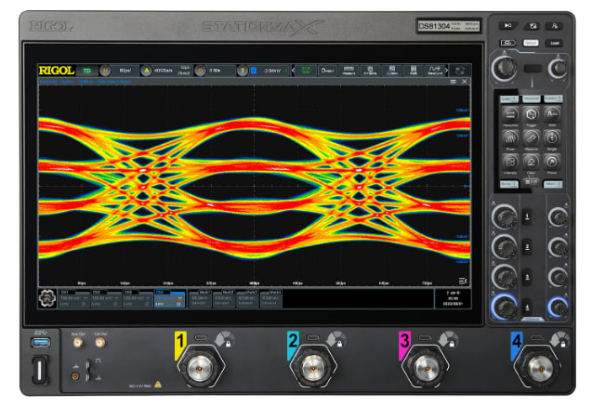
Task: Tap the Force key on front panel
Action: 552,162
